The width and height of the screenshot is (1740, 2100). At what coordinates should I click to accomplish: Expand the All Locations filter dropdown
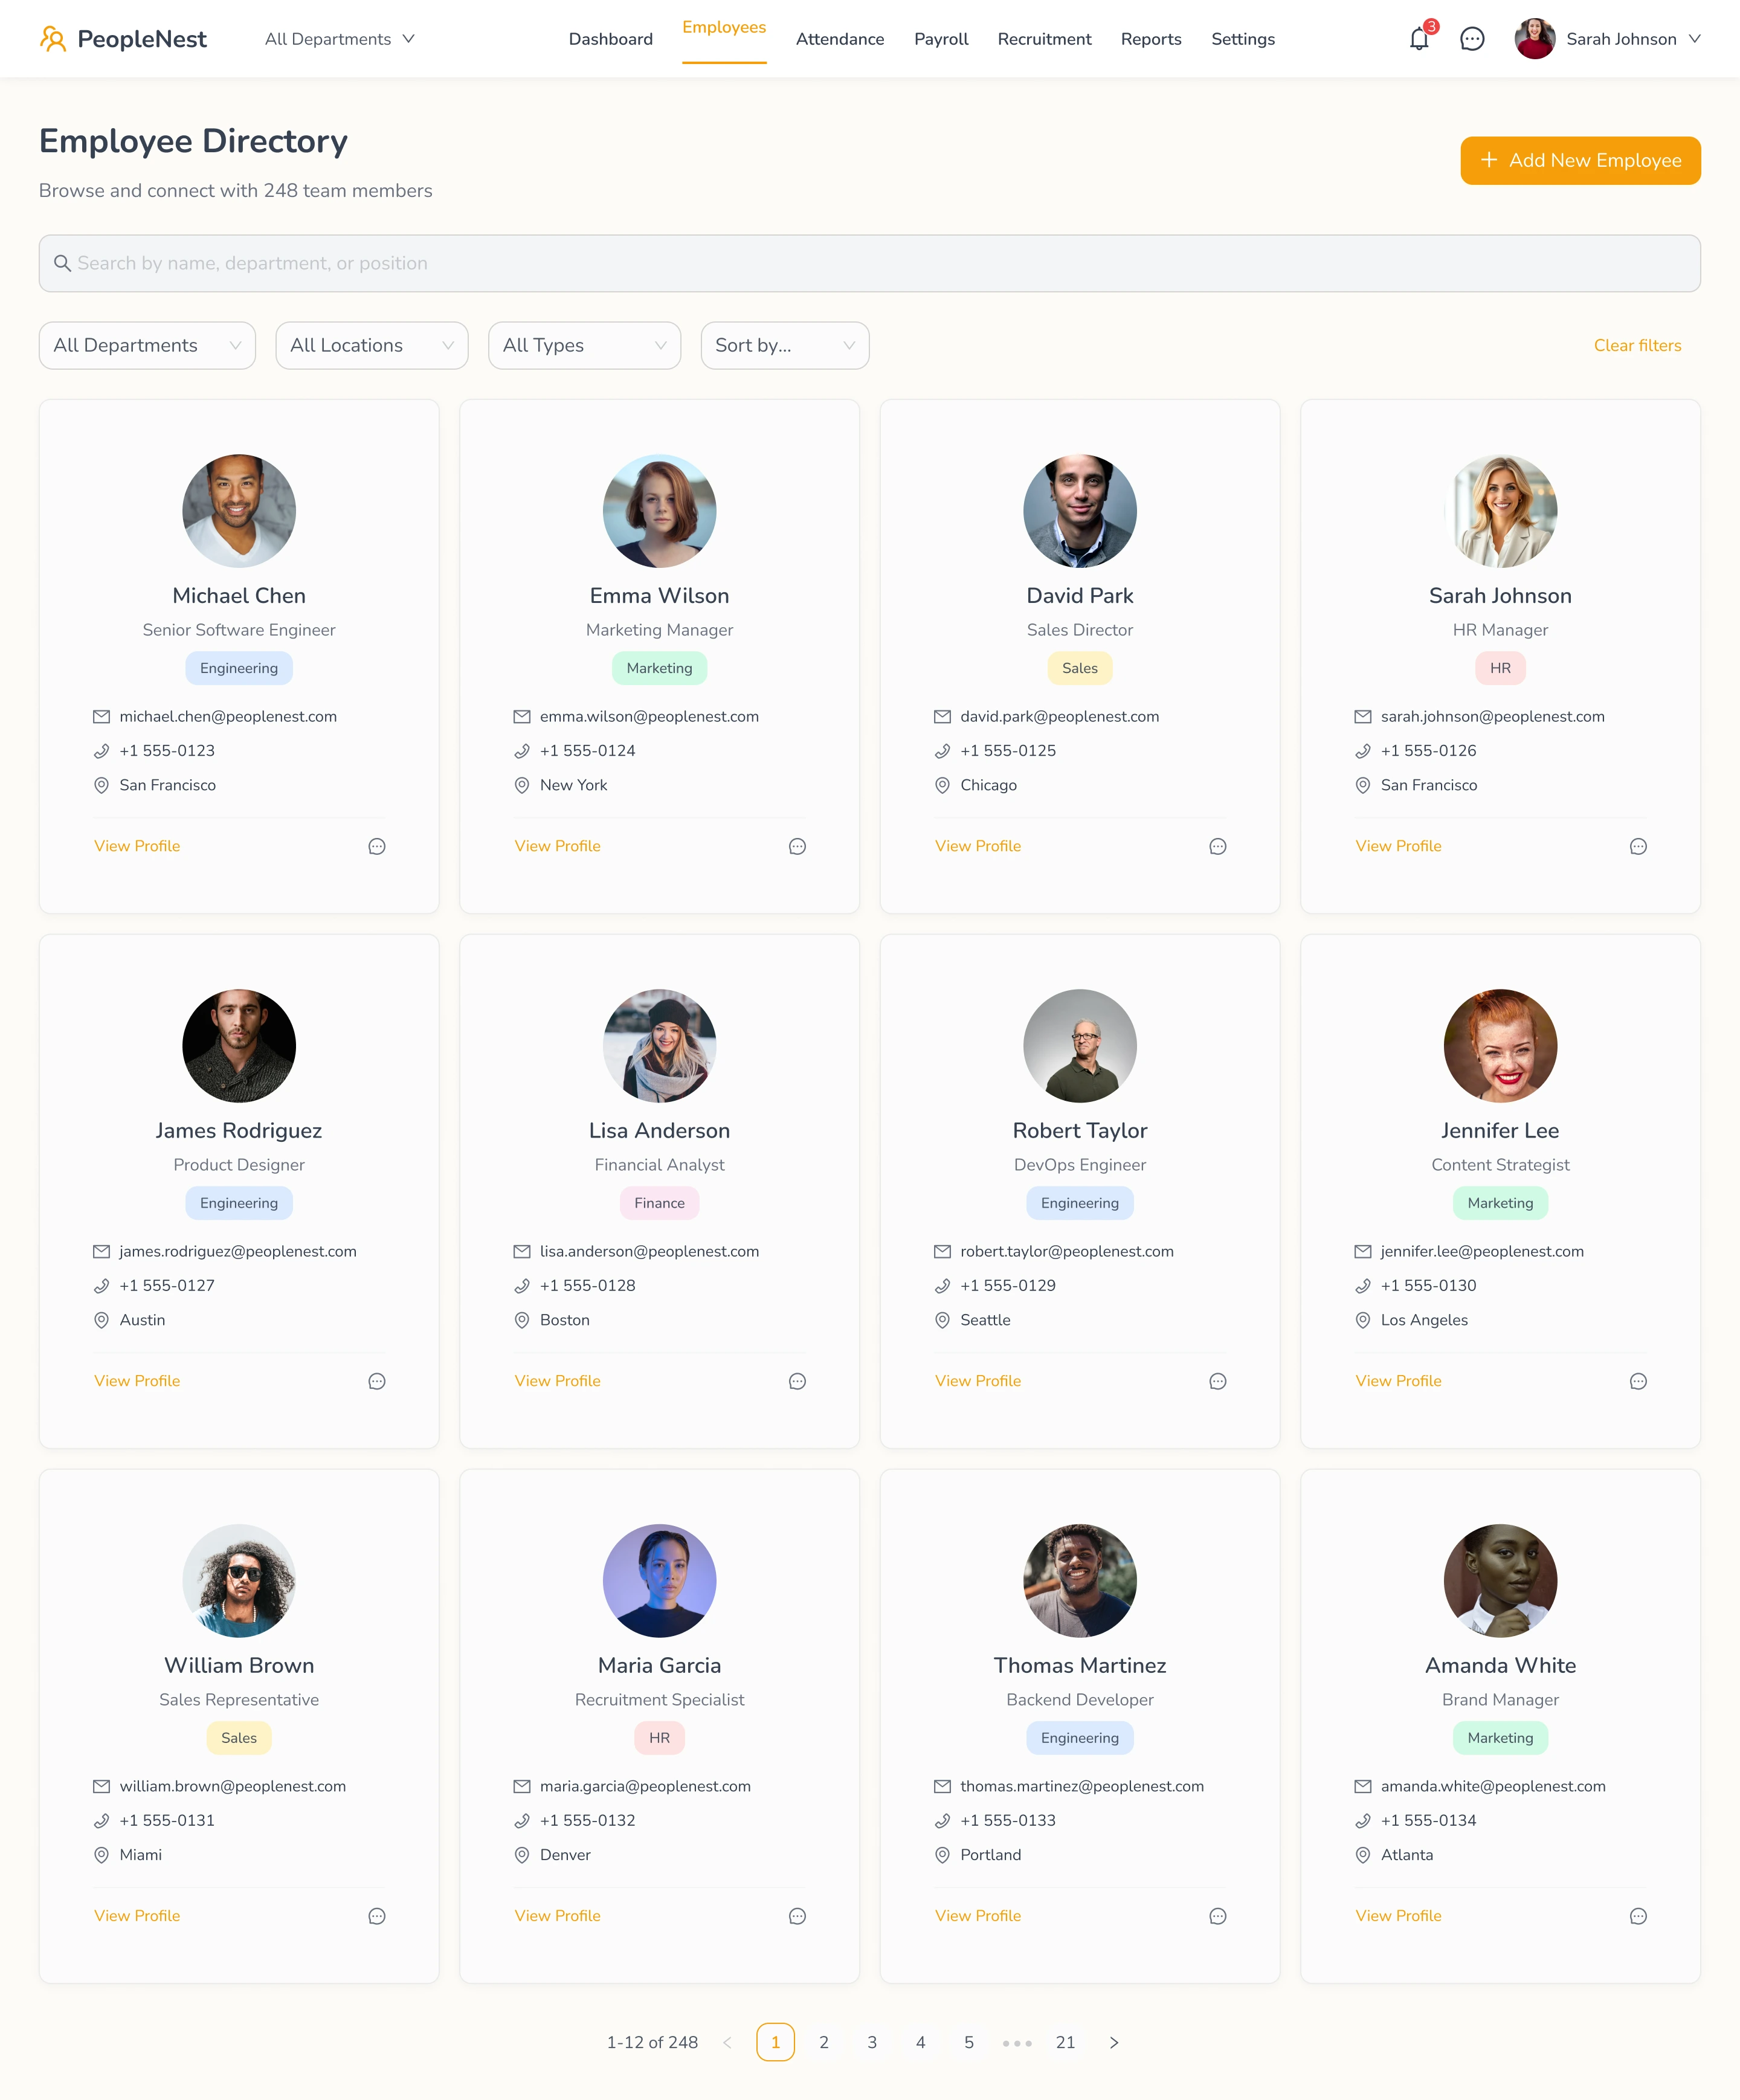pyautogui.click(x=372, y=345)
